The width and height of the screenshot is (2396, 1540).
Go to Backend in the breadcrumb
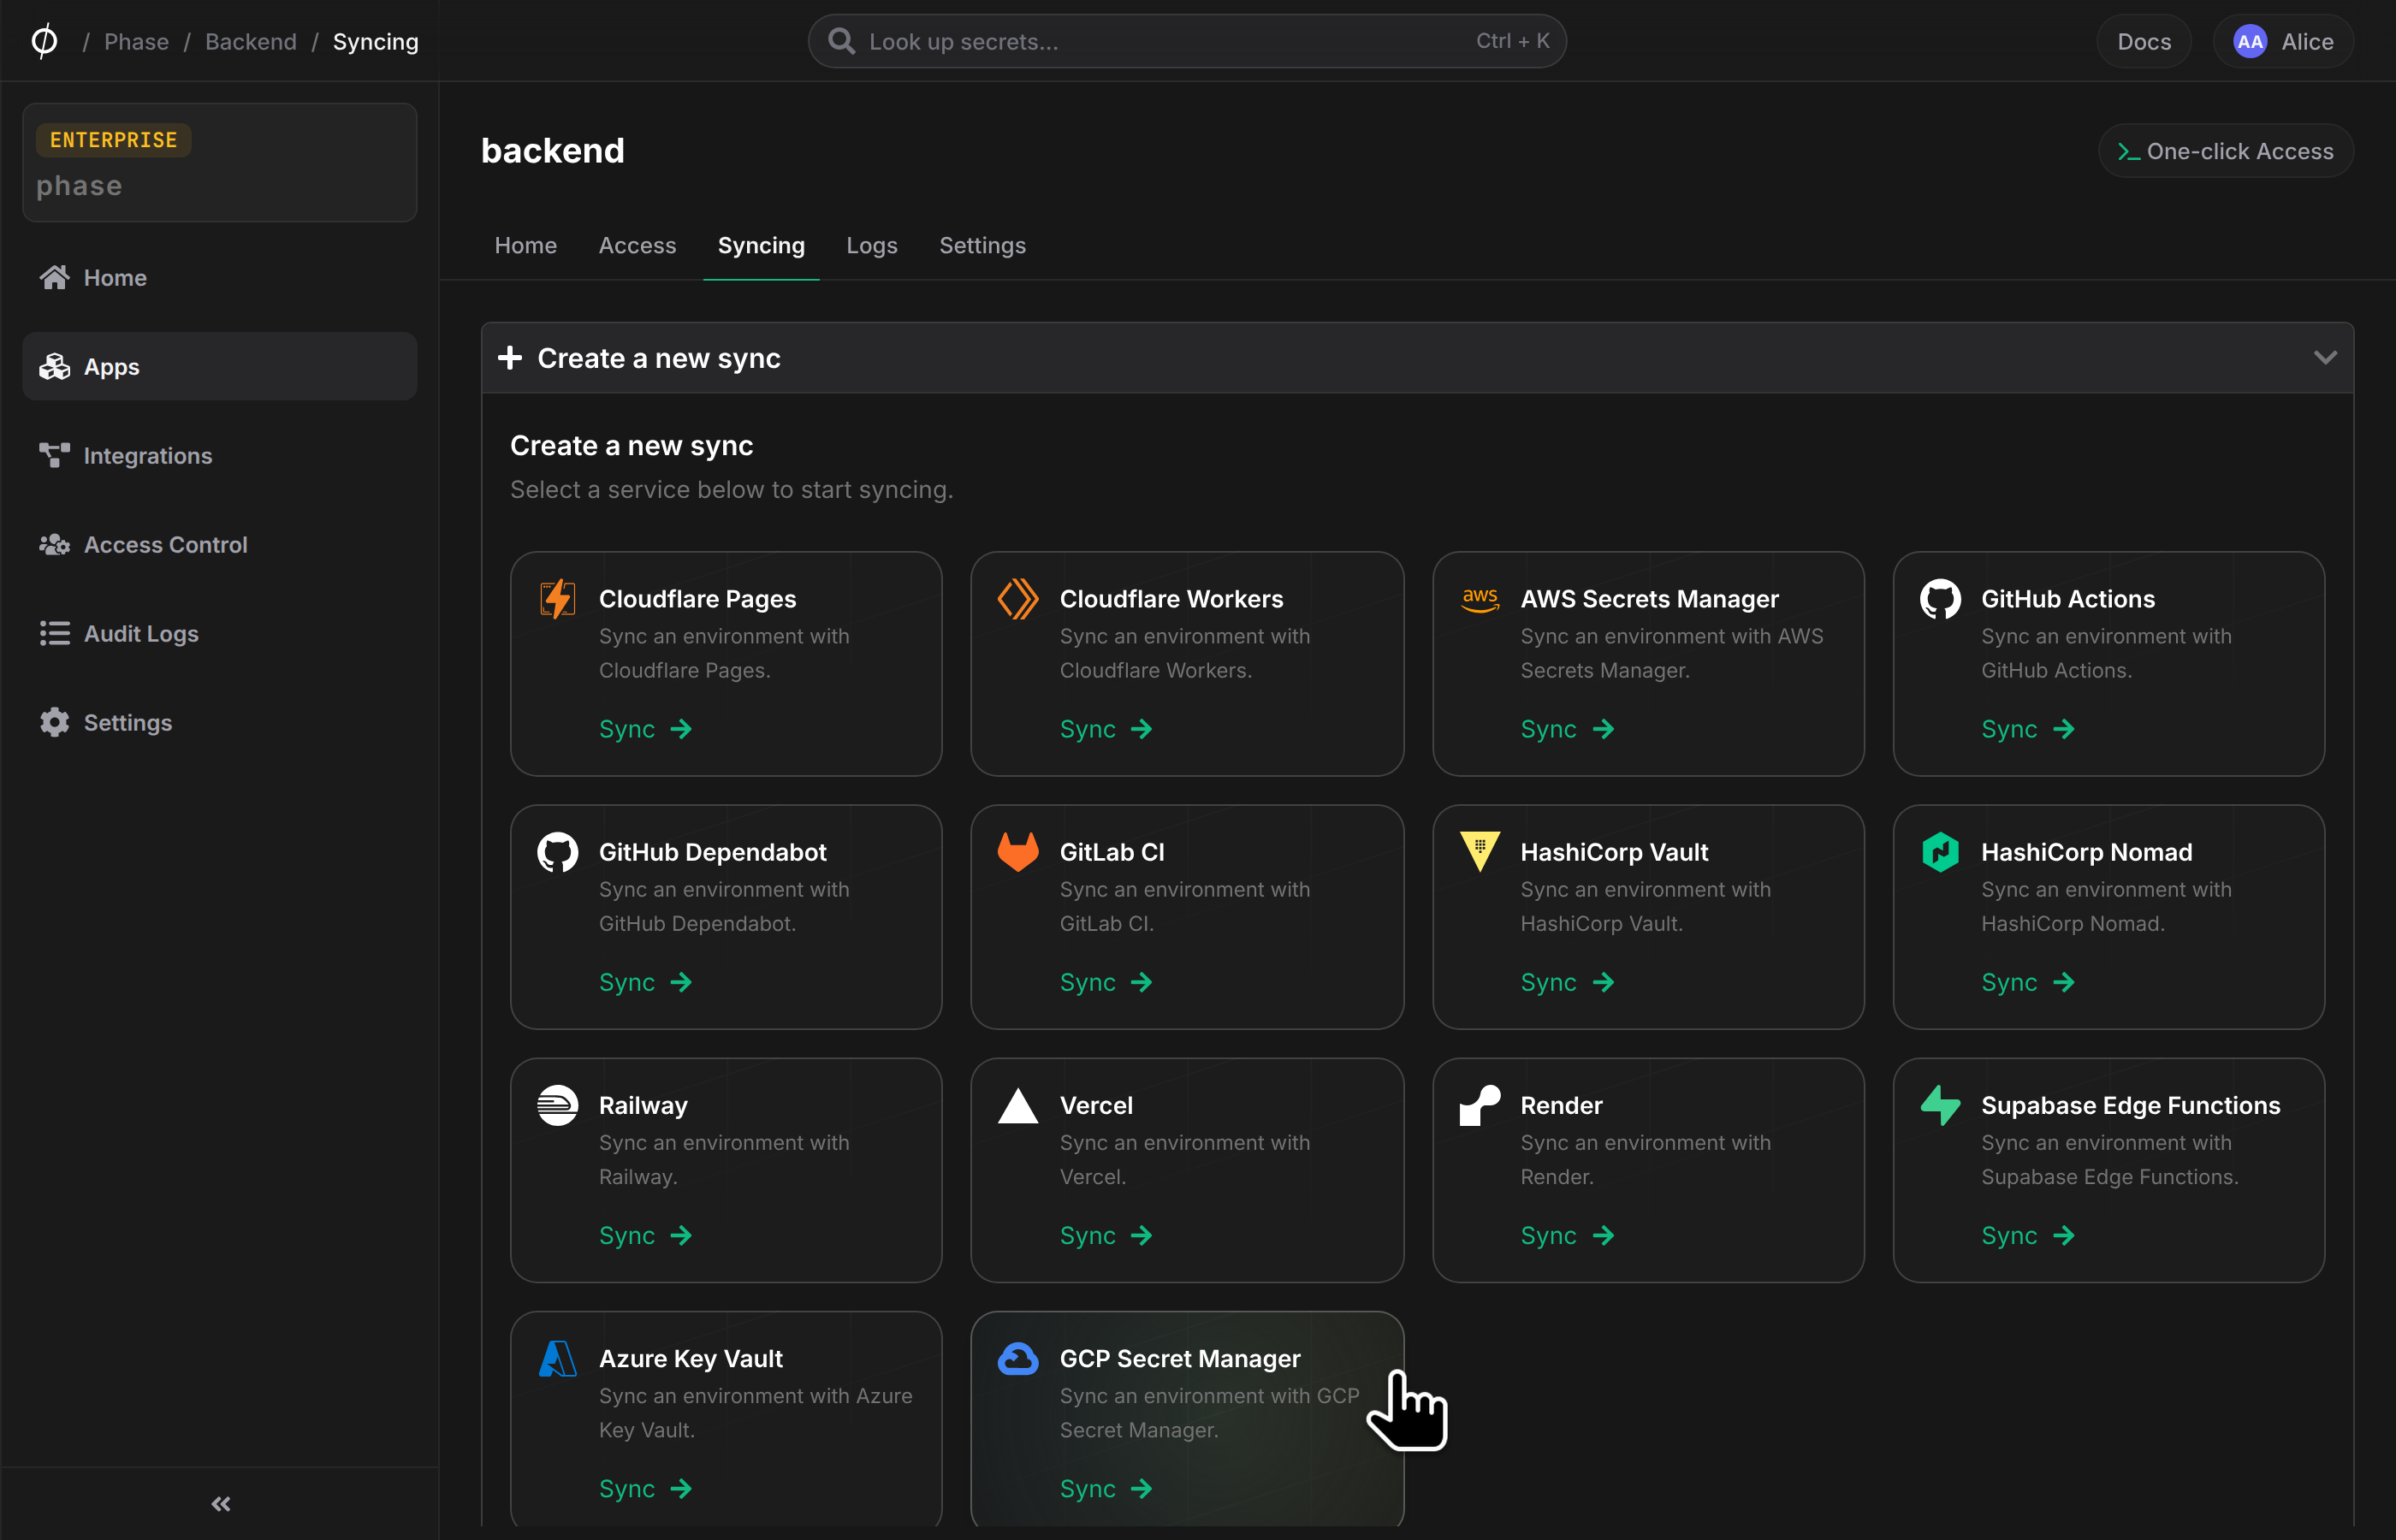pyautogui.click(x=251, y=42)
